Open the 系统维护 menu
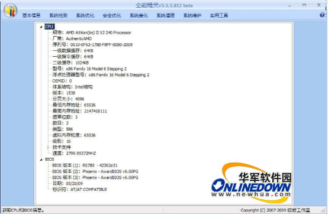Image resolution: width=328 pixels, height=214 pixels. [x=192, y=15]
